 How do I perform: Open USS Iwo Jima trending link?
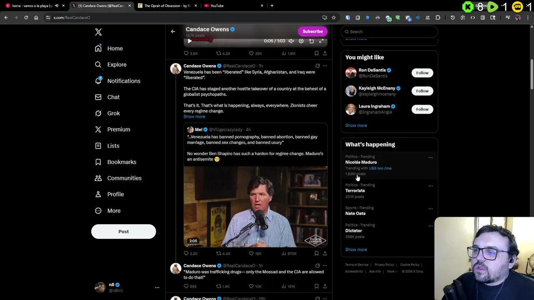tap(380, 168)
